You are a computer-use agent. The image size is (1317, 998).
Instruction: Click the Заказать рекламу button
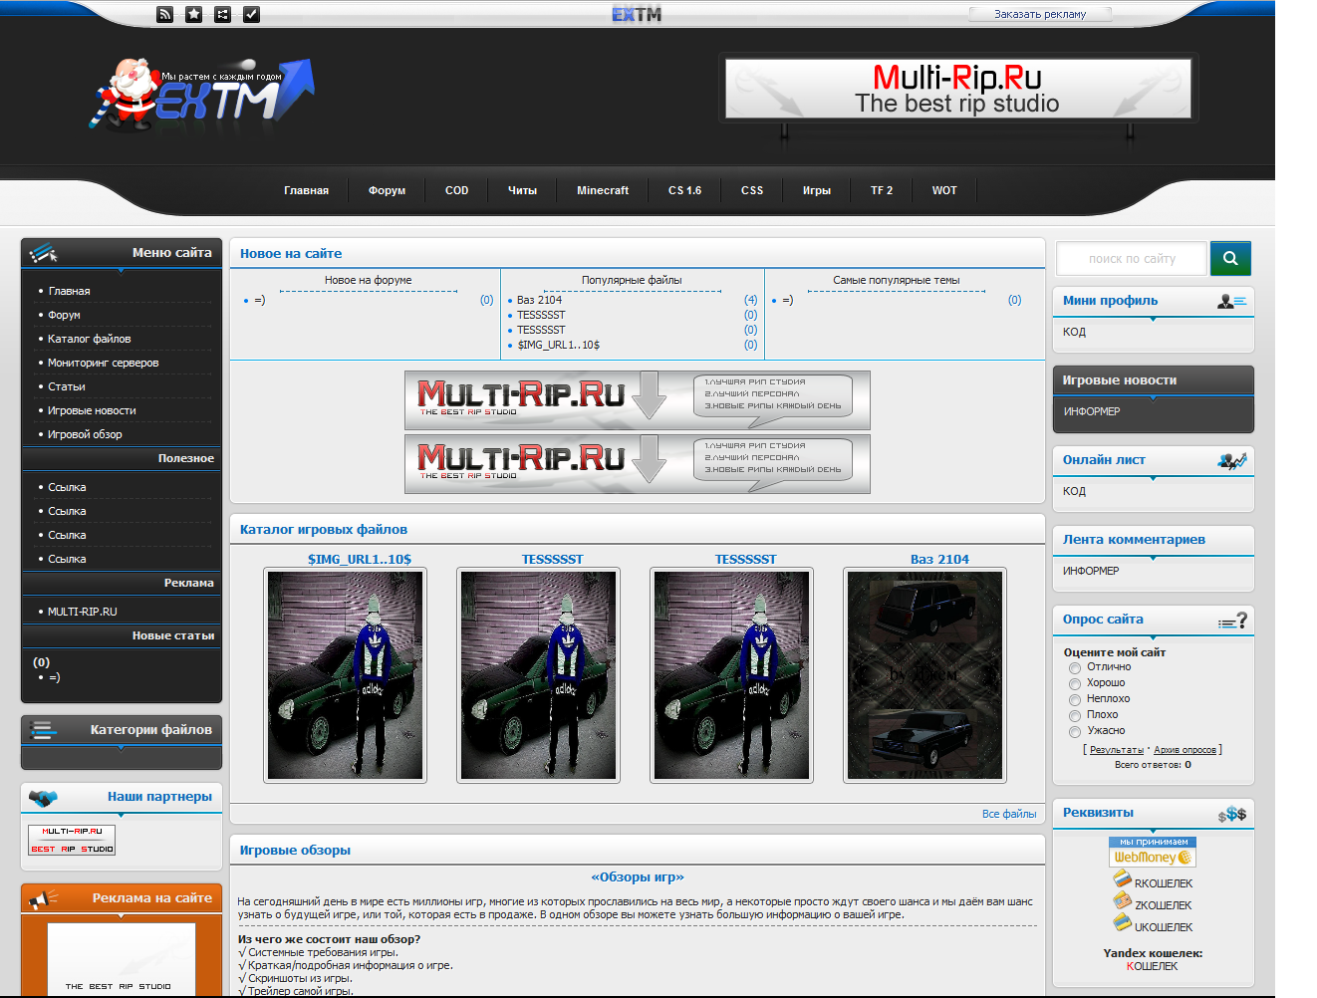(x=1039, y=14)
